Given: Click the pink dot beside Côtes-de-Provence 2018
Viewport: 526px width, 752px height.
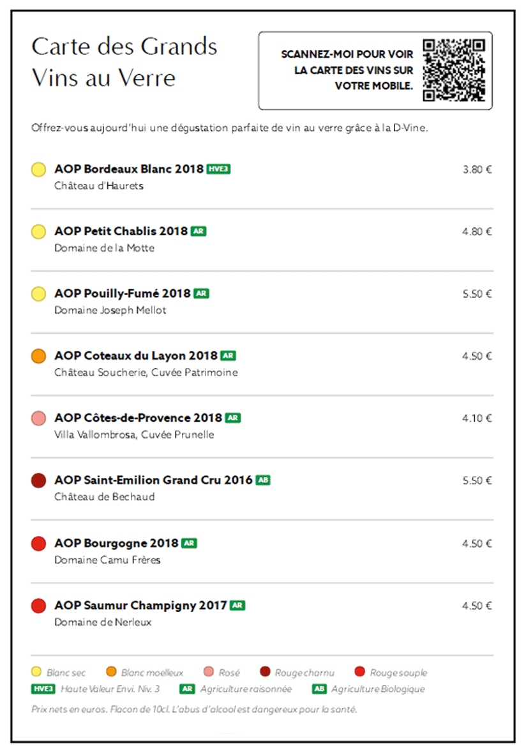Looking at the screenshot, I should [x=38, y=418].
